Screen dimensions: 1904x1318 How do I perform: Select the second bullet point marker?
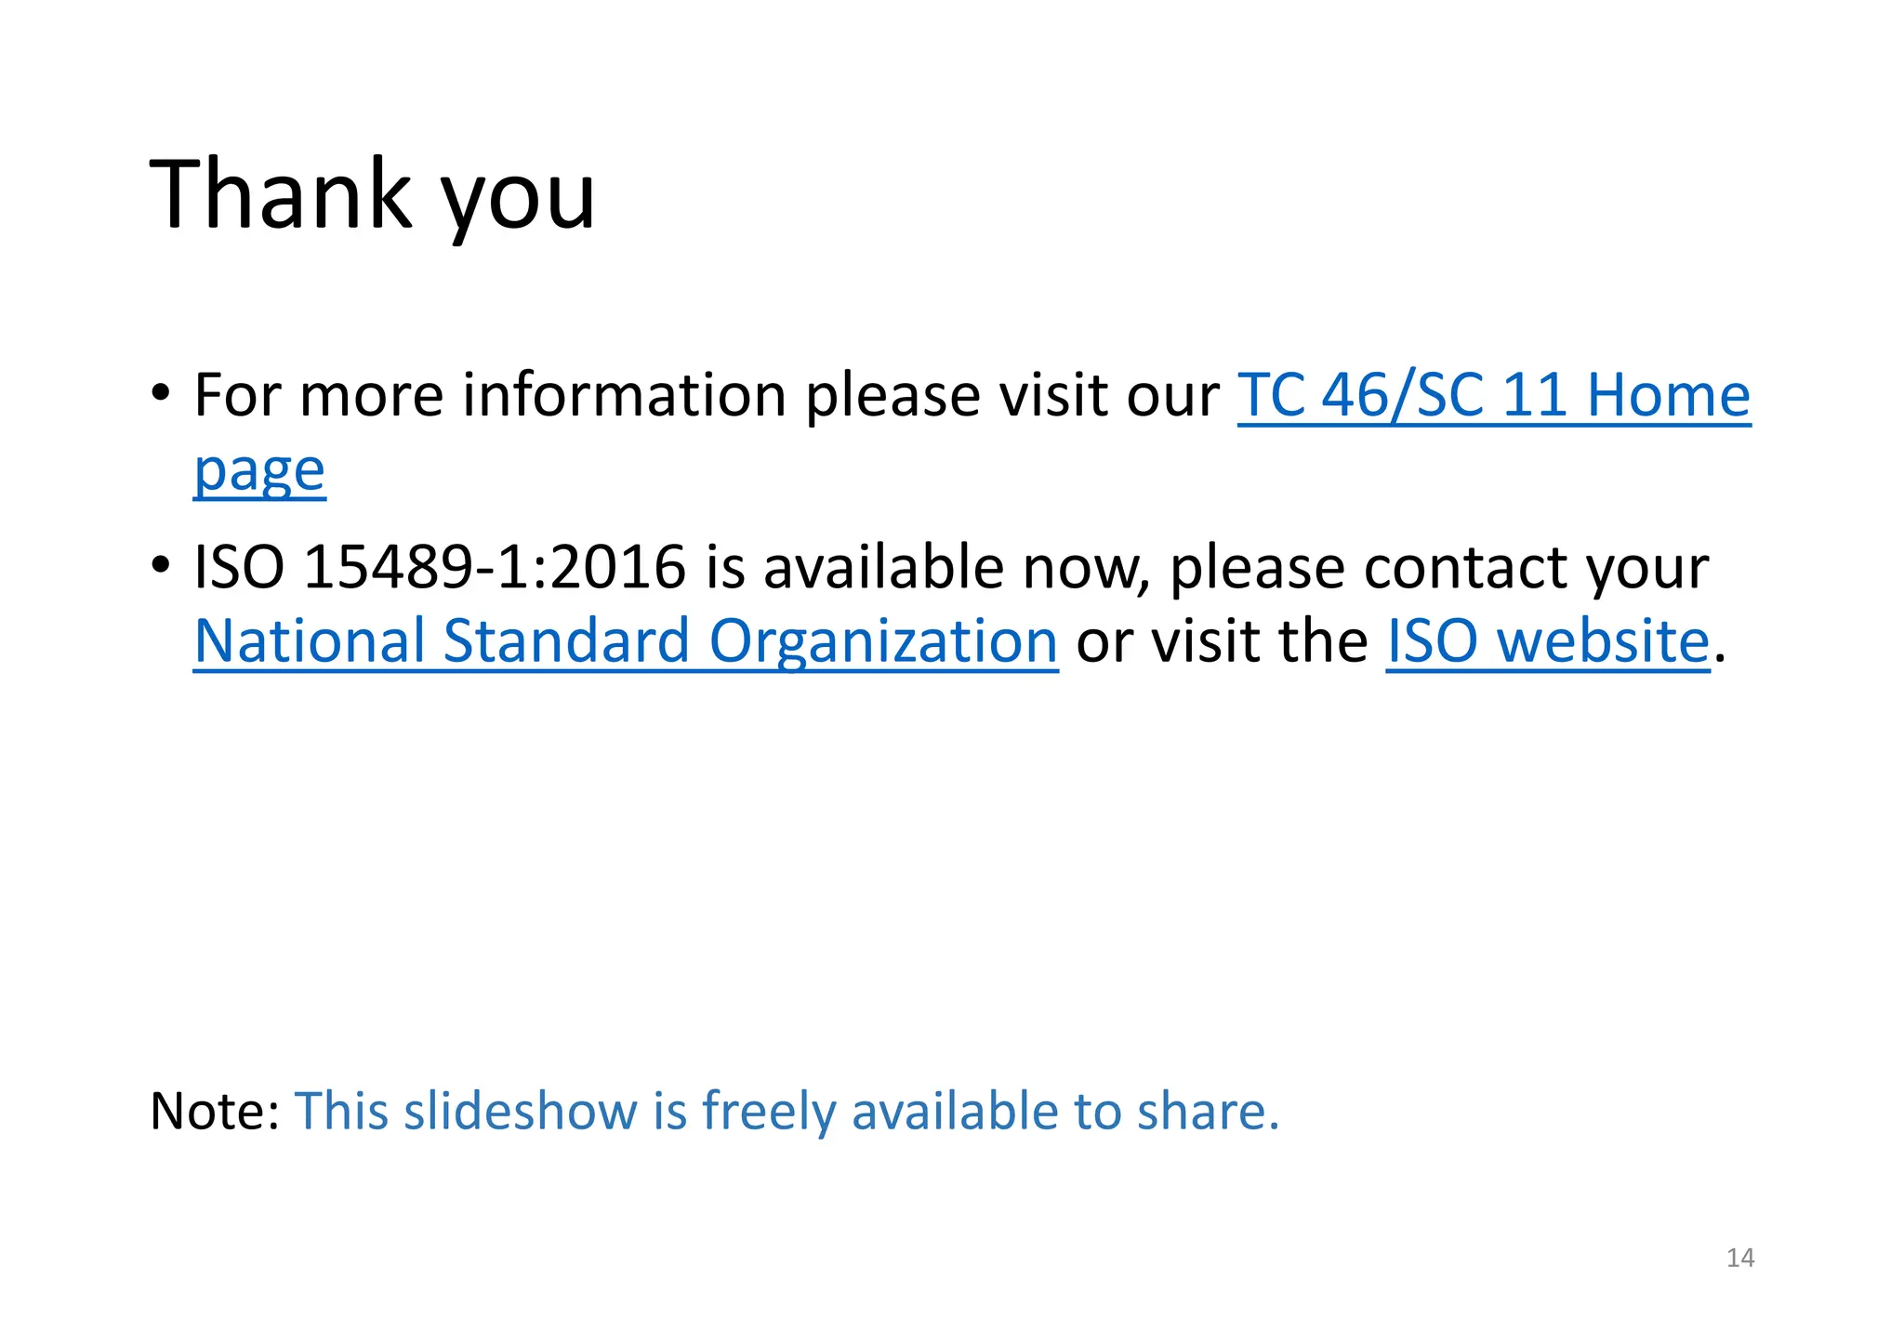coord(161,564)
